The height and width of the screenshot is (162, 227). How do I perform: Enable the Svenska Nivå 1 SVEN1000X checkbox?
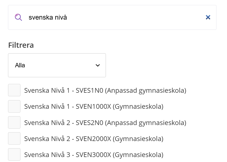tap(14, 106)
